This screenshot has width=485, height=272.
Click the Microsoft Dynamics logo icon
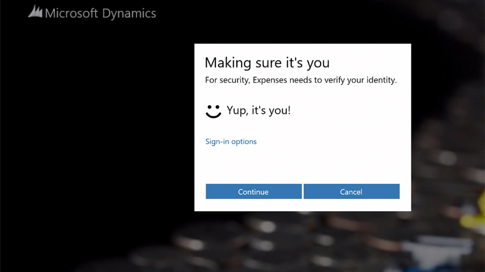click(x=35, y=12)
